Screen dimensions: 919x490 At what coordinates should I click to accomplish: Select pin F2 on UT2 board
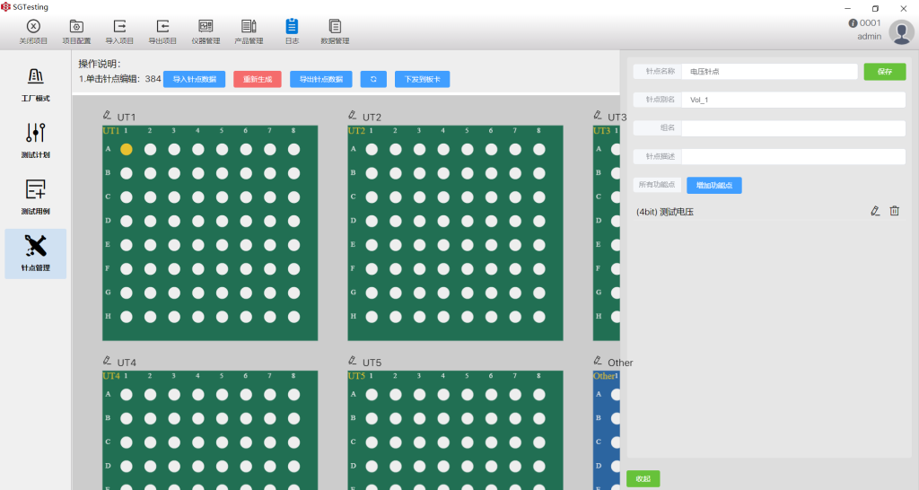click(x=396, y=269)
